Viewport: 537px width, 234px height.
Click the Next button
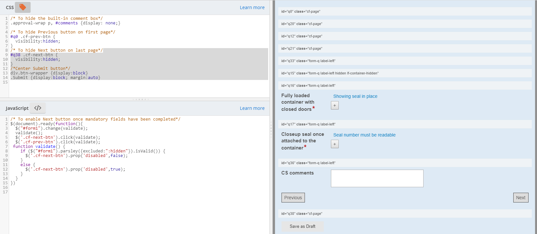coord(520,198)
